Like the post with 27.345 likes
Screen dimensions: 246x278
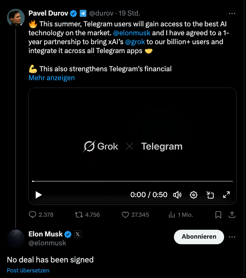click(x=125, y=215)
